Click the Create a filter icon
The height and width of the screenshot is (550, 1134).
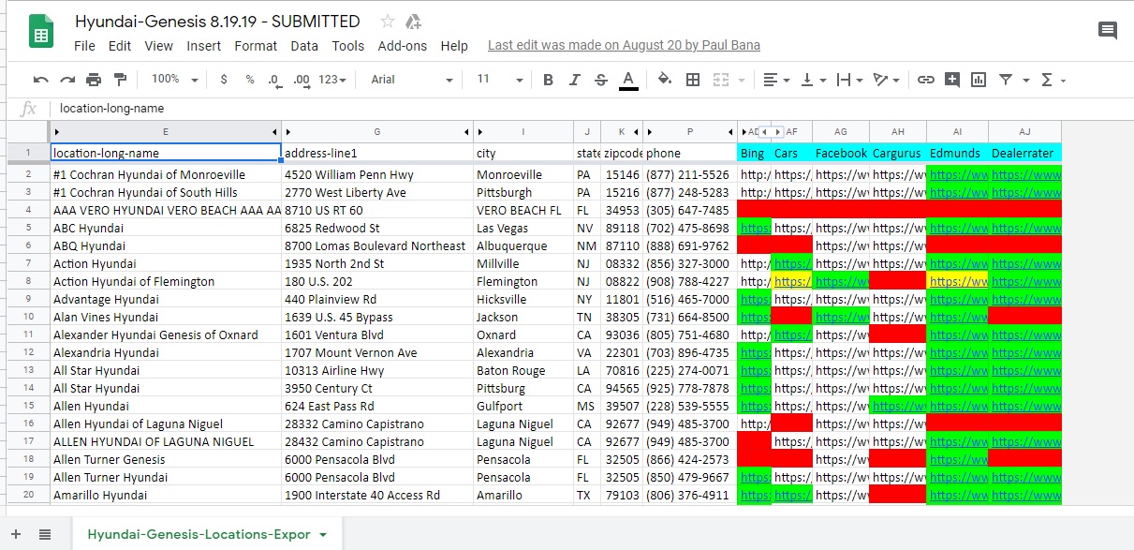[1006, 80]
